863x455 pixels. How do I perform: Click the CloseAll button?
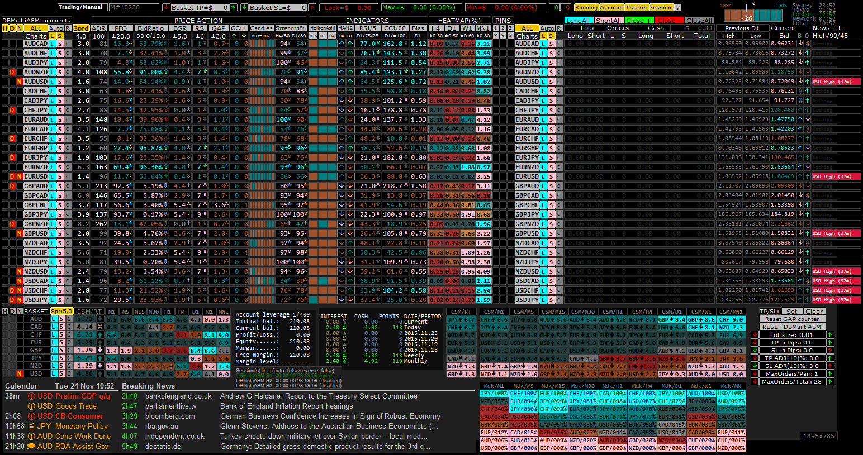click(699, 20)
